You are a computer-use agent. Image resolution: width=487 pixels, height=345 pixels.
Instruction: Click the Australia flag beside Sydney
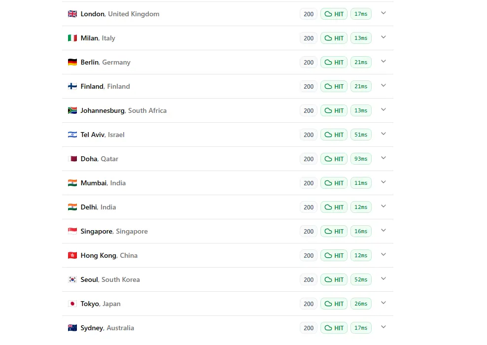click(72, 328)
